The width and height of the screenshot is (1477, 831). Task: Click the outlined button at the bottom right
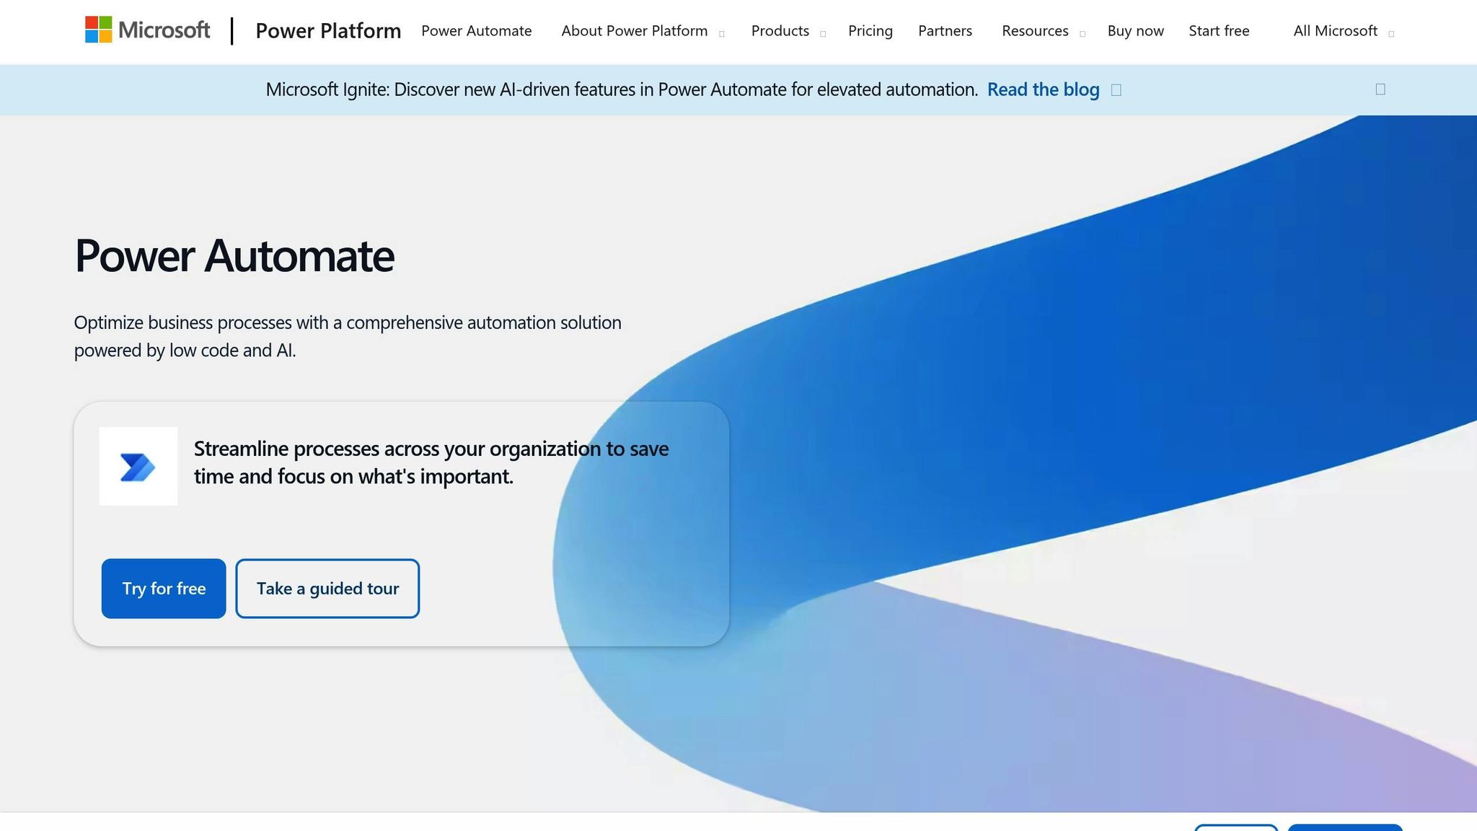pyautogui.click(x=1238, y=828)
